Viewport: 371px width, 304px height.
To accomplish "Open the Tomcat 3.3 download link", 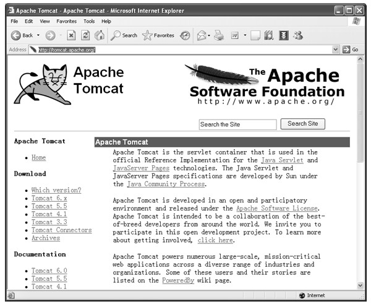I will click(x=49, y=222).
